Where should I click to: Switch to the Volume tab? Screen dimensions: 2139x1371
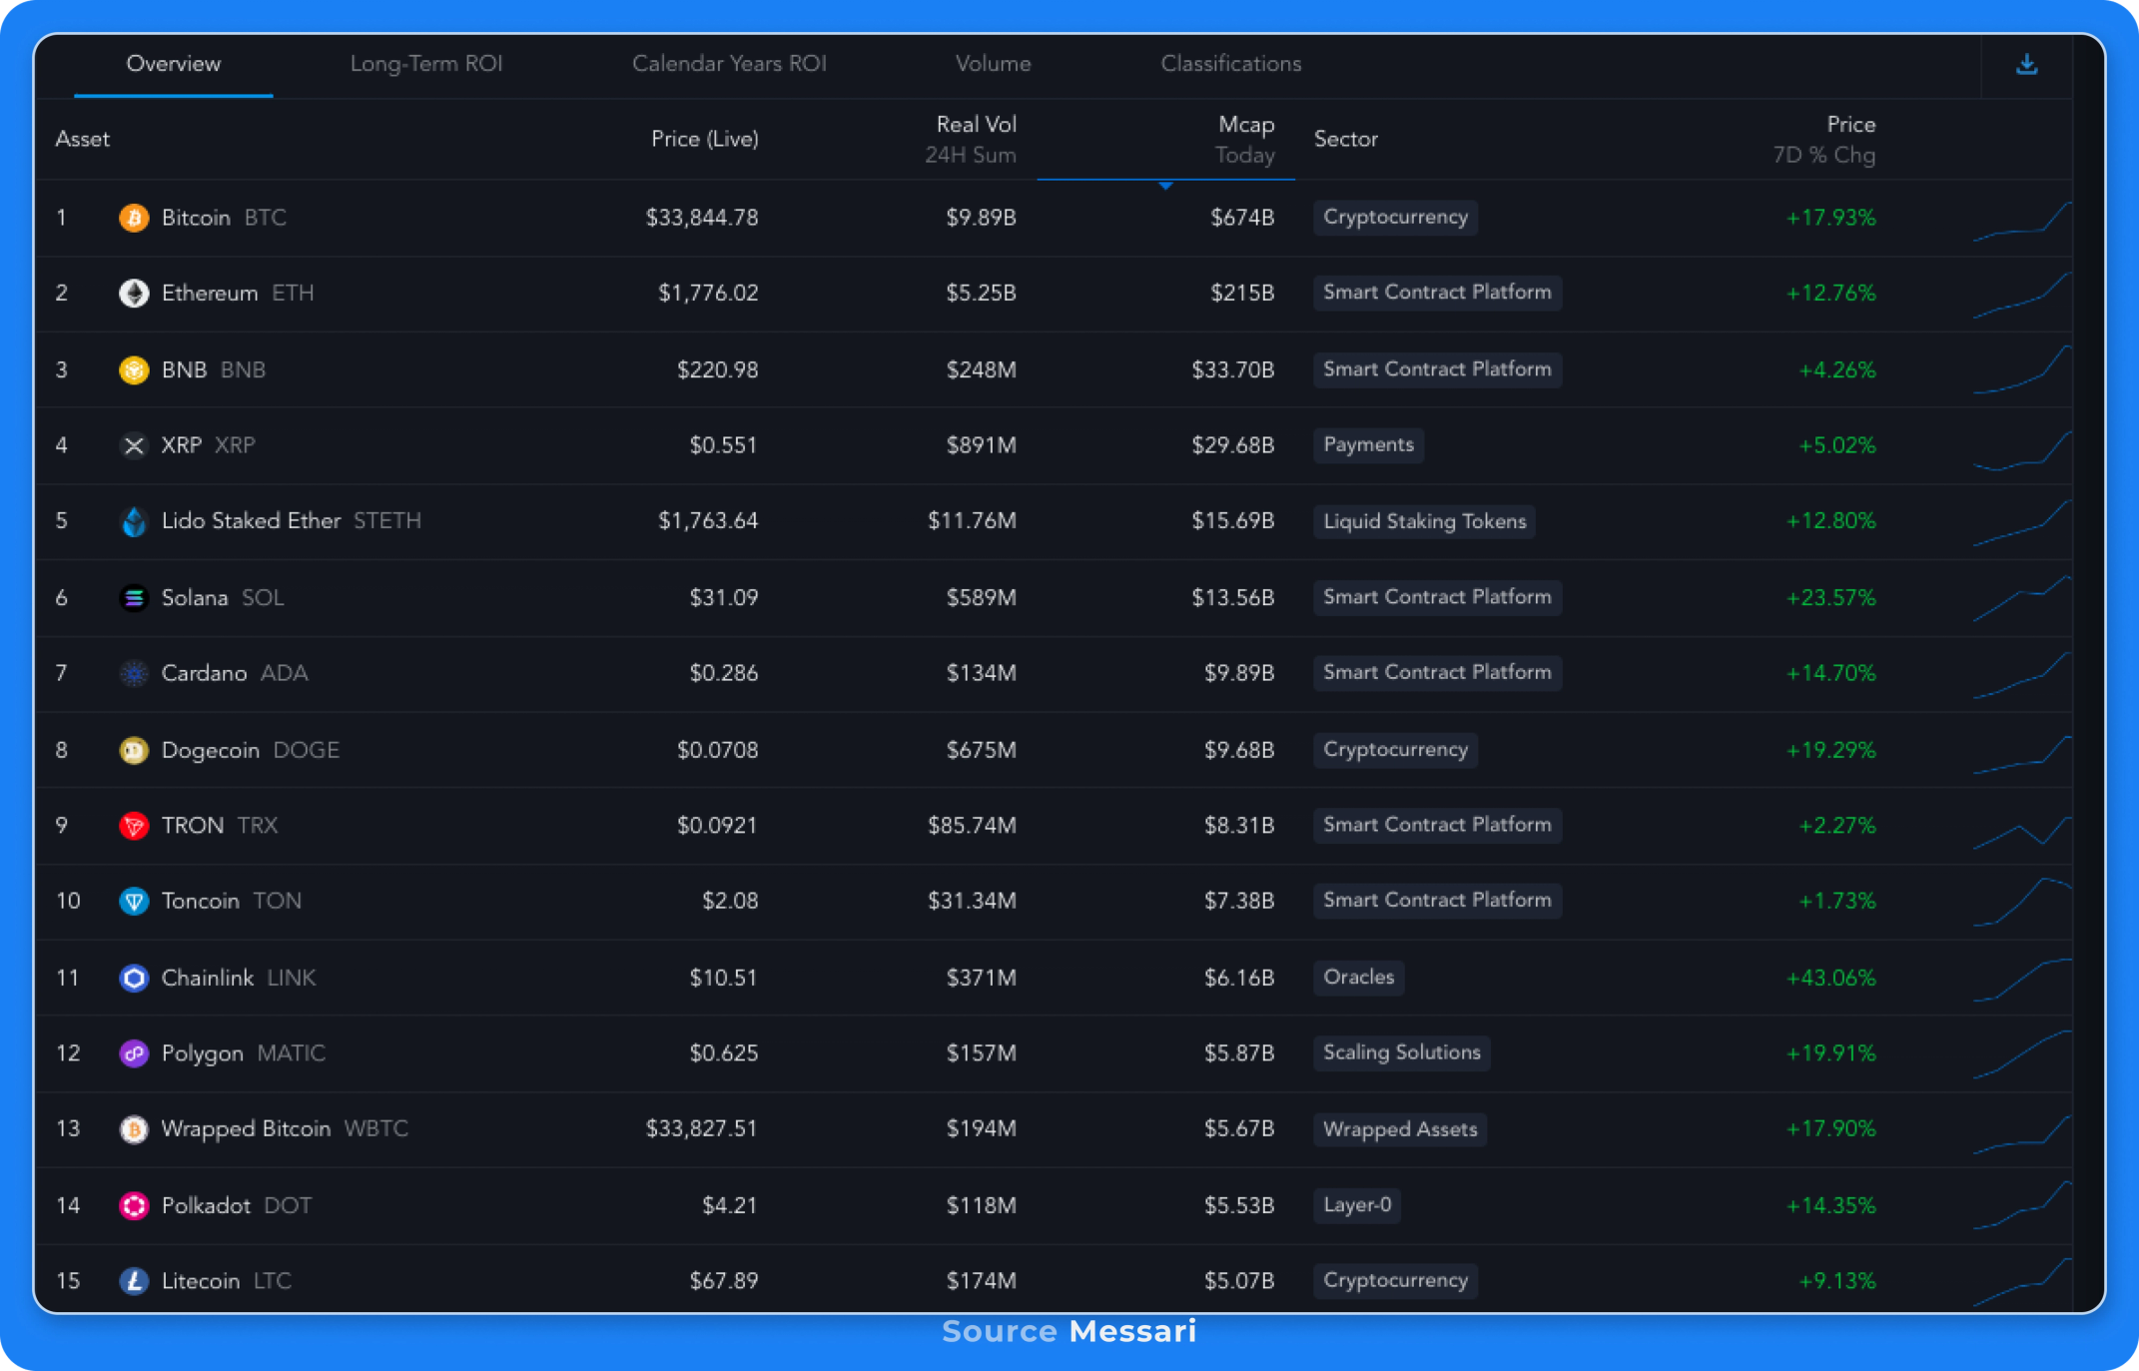[993, 64]
